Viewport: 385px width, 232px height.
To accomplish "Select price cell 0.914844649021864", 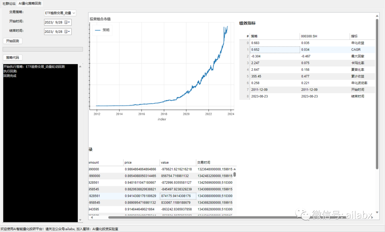I will point(142,209).
